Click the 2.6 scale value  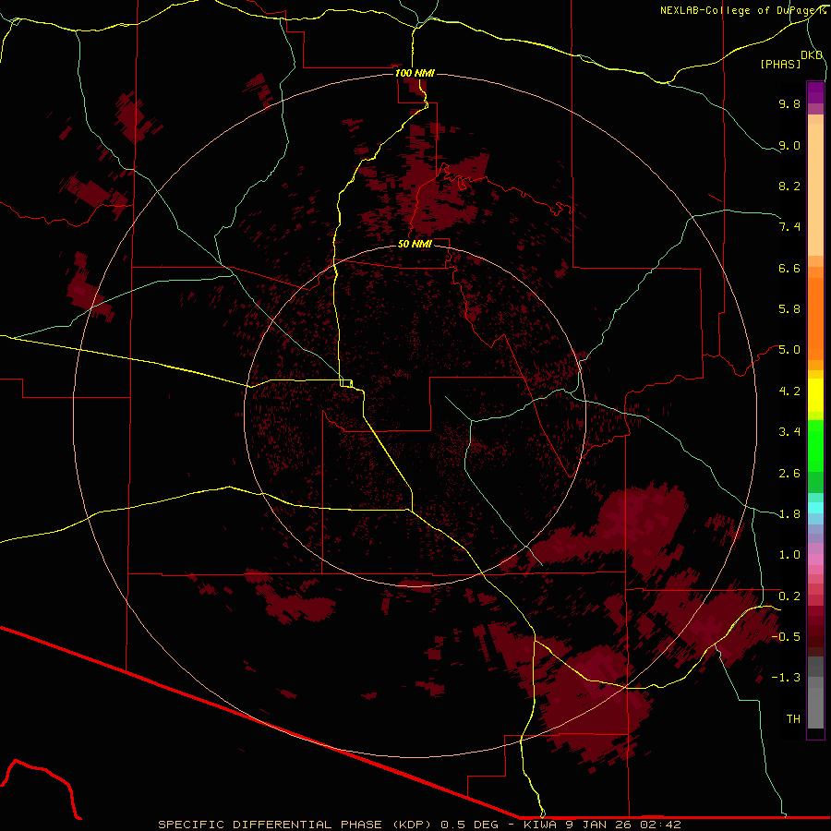[x=789, y=474]
